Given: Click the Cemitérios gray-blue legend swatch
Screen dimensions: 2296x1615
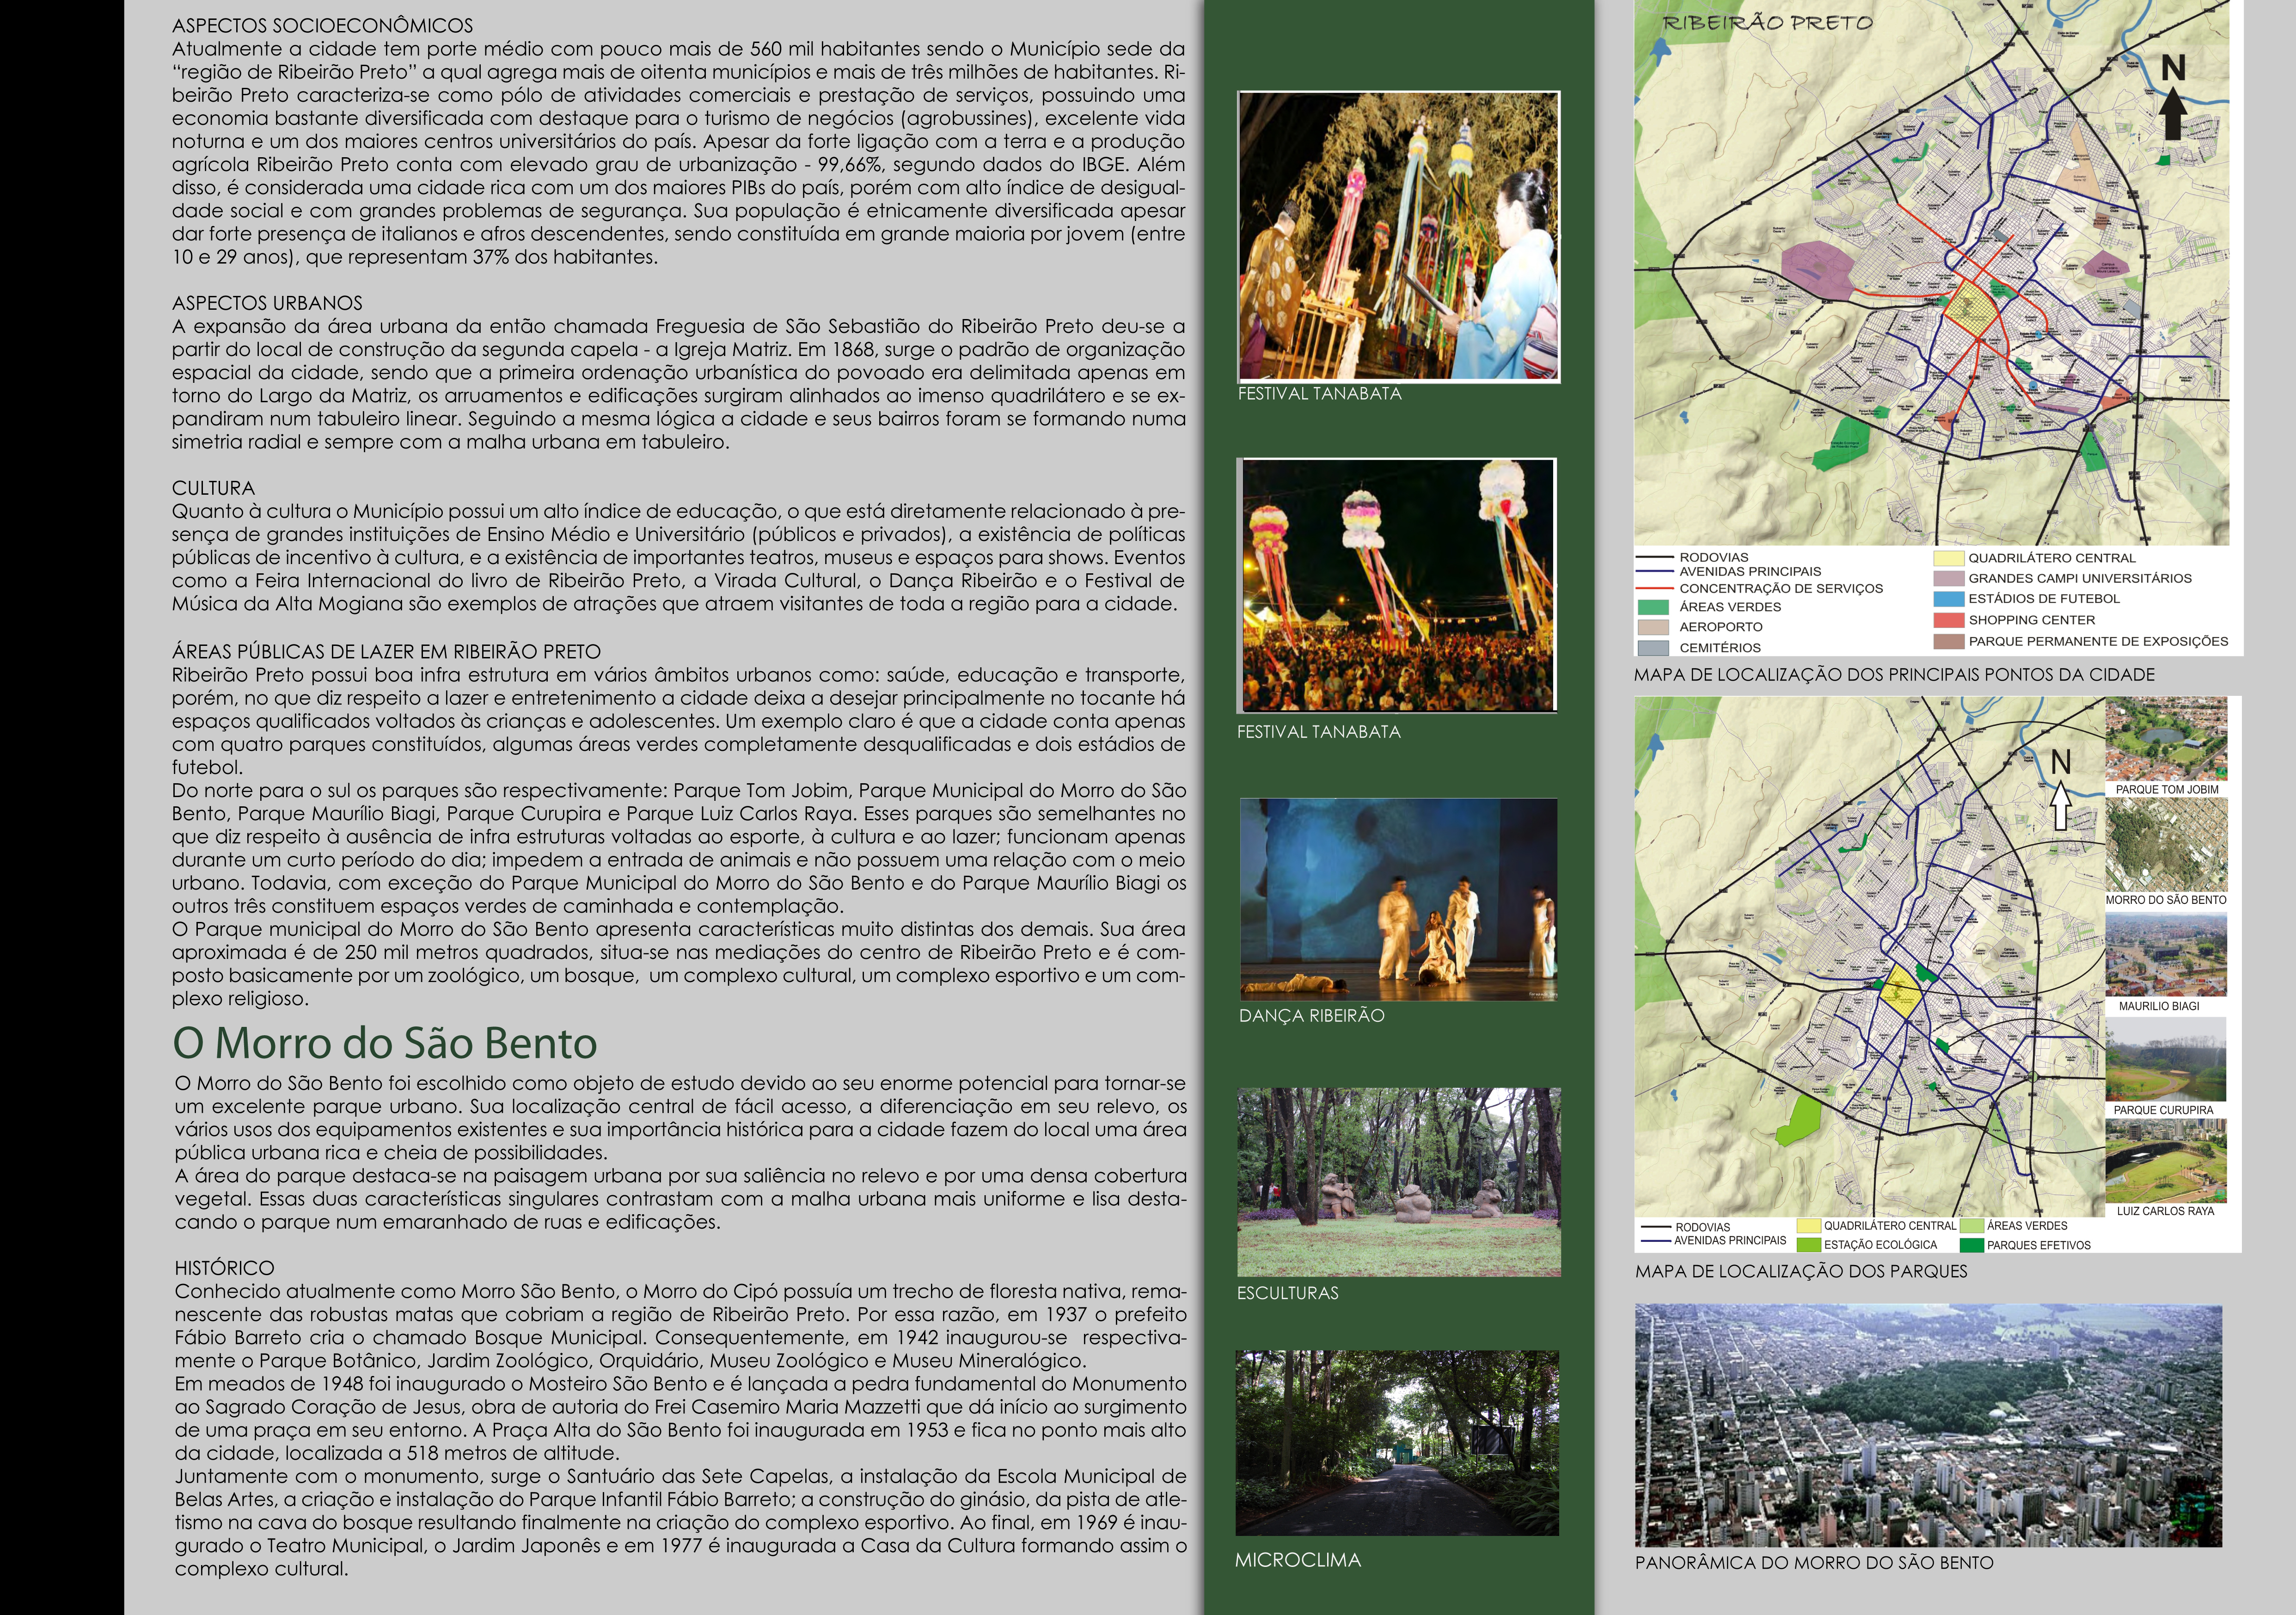Looking at the screenshot, I should click(x=1654, y=648).
